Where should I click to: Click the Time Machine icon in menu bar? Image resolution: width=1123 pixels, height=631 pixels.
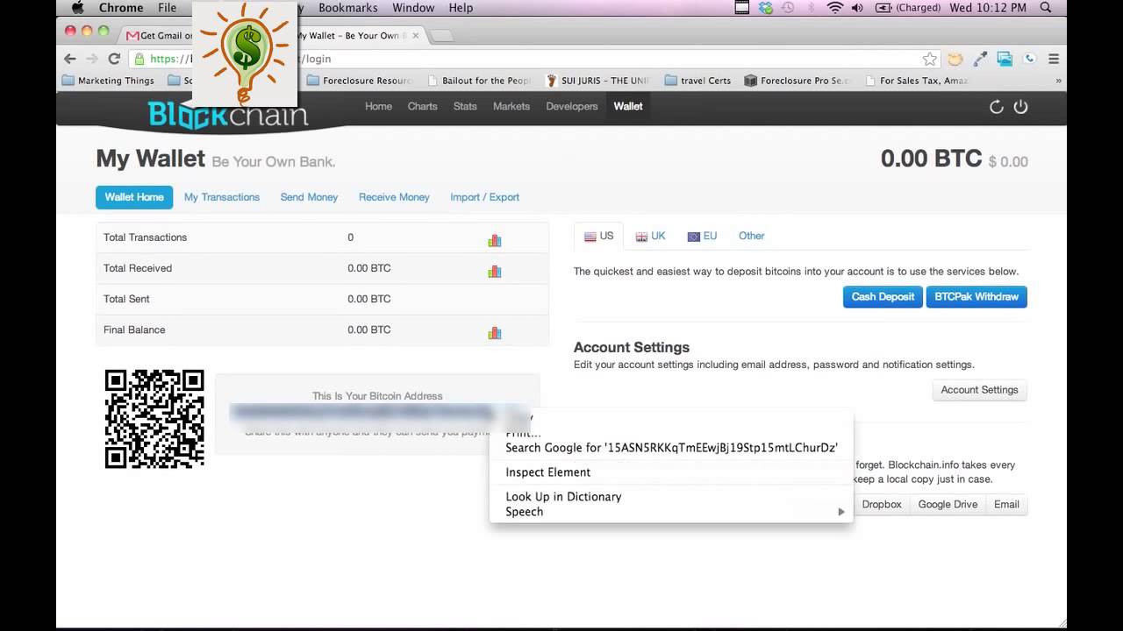pos(788,8)
